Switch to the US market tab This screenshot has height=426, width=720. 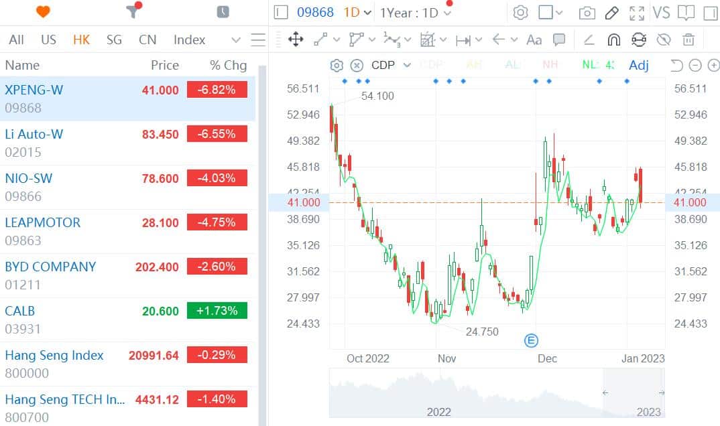(48, 40)
